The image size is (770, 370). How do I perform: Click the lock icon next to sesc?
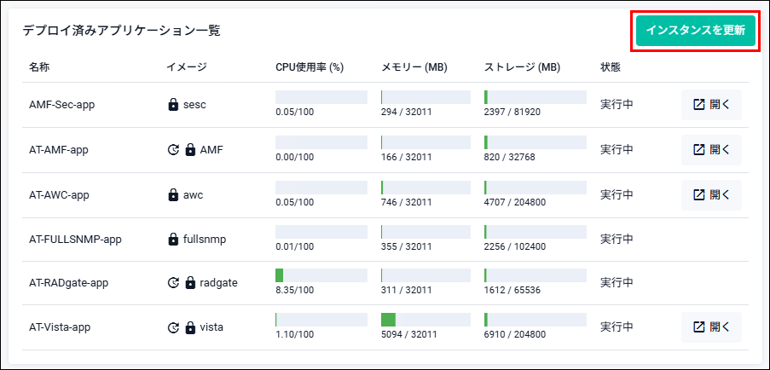173,105
